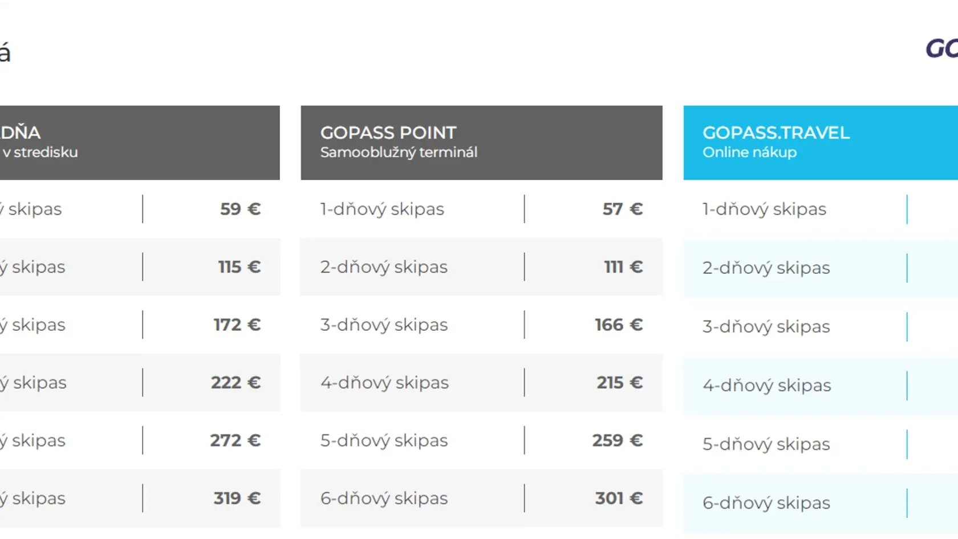Select 4-dňový skipas in GOPASS POINT

coord(384,382)
